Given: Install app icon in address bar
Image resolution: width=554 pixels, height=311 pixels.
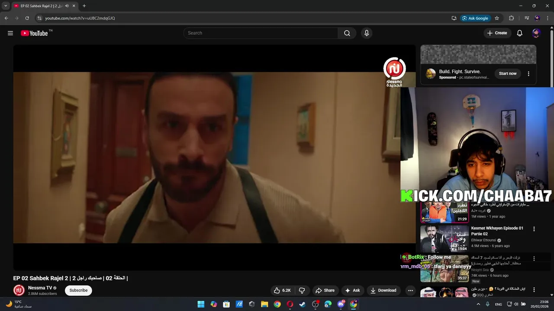Looking at the screenshot, I should (x=454, y=18).
